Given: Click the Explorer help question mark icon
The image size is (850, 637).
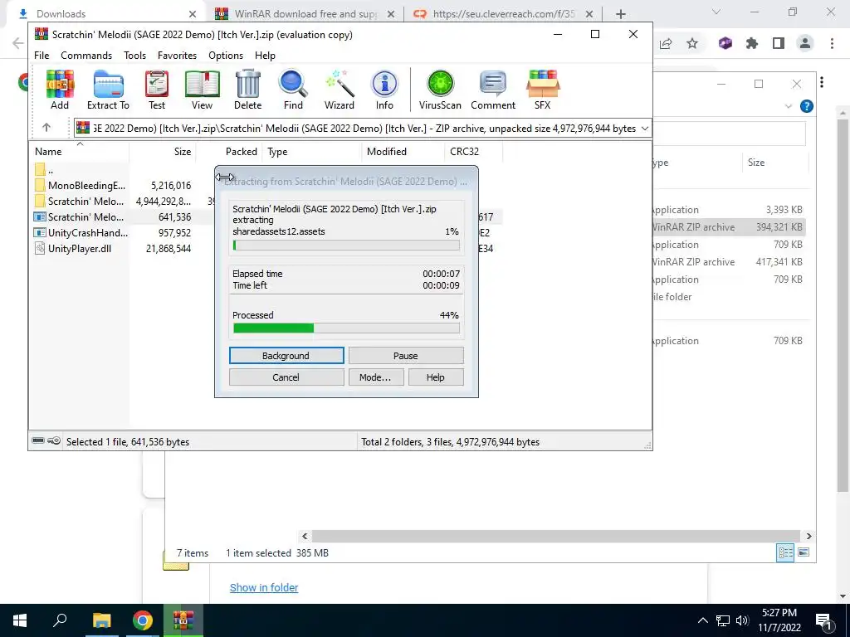Looking at the screenshot, I should pyautogui.click(x=807, y=106).
